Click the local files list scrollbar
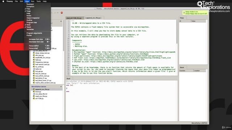Image resolution: width=232 pixels, height=130 pixels. 63,35
